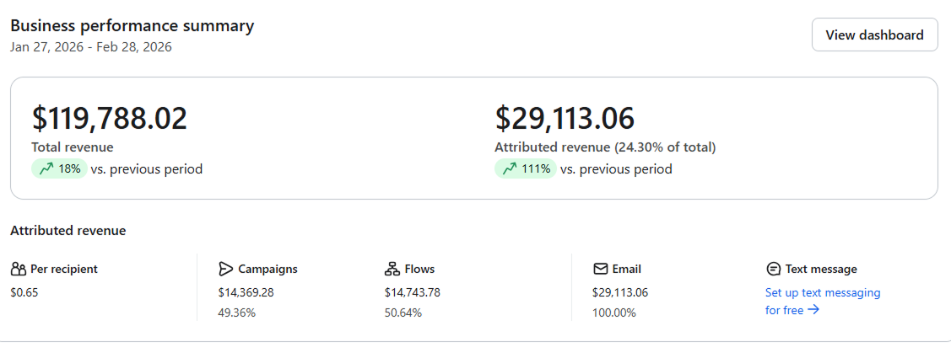The height and width of the screenshot is (358, 951).
Task: Click the Email 100.00% percentage
Action: coord(614,313)
